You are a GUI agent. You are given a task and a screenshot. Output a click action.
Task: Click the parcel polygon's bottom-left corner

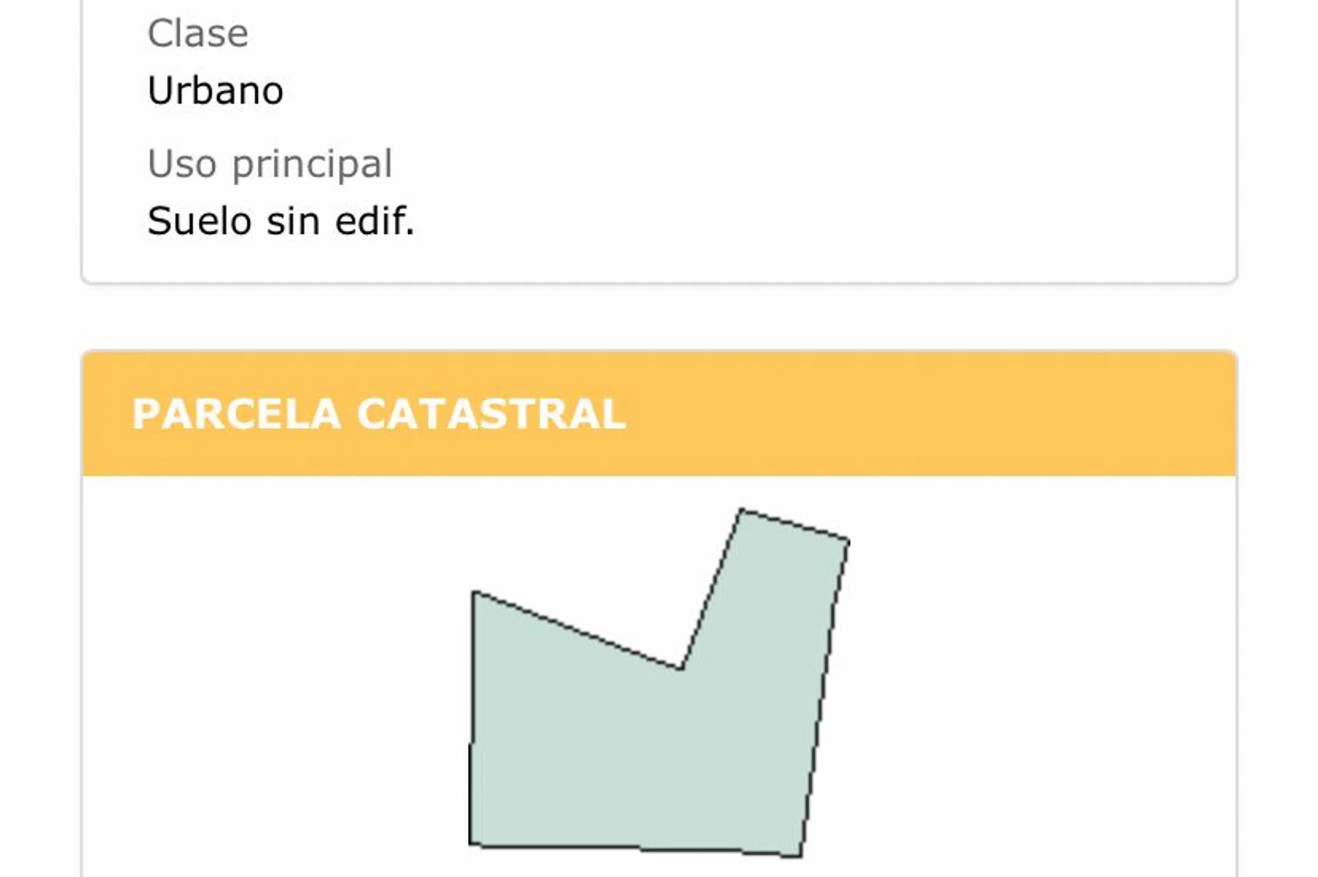(x=470, y=844)
